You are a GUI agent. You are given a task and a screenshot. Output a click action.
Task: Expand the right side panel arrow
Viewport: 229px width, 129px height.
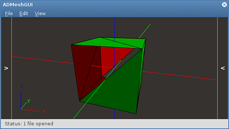pos(223,68)
